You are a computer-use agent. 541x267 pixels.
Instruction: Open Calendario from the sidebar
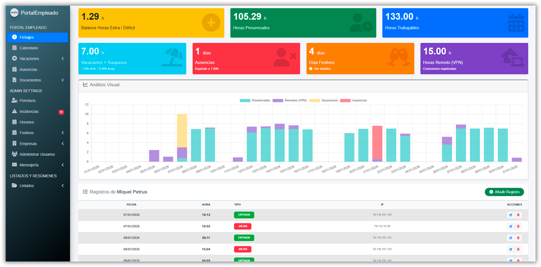click(29, 48)
